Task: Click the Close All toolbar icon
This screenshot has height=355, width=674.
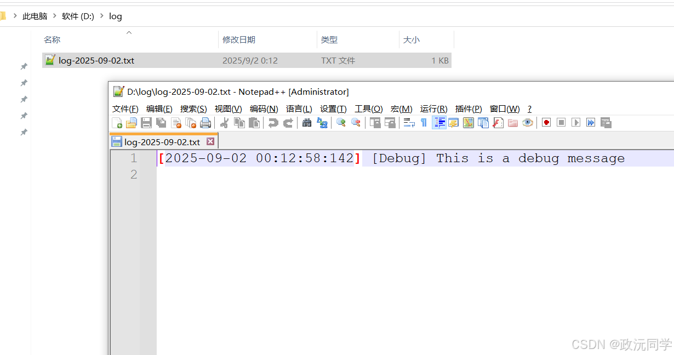Action: click(191, 123)
